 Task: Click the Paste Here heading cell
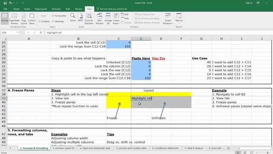point(141,58)
